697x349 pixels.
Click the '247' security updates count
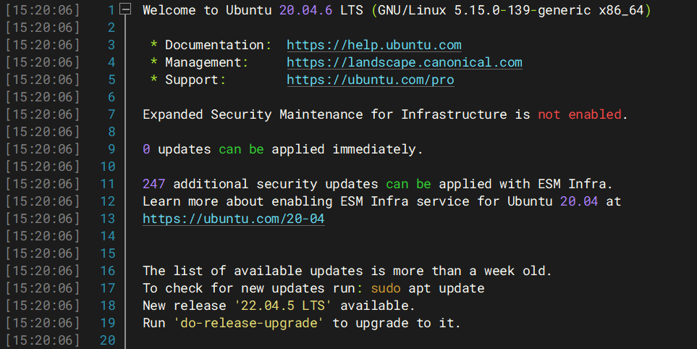(x=153, y=184)
